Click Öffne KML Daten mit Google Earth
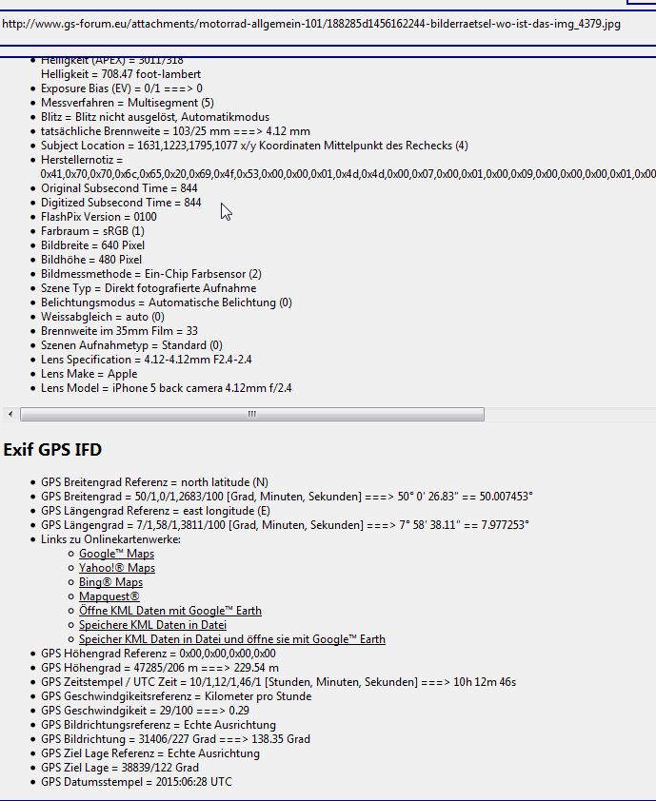This screenshot has width=656, height=801. tap(170, 611)
